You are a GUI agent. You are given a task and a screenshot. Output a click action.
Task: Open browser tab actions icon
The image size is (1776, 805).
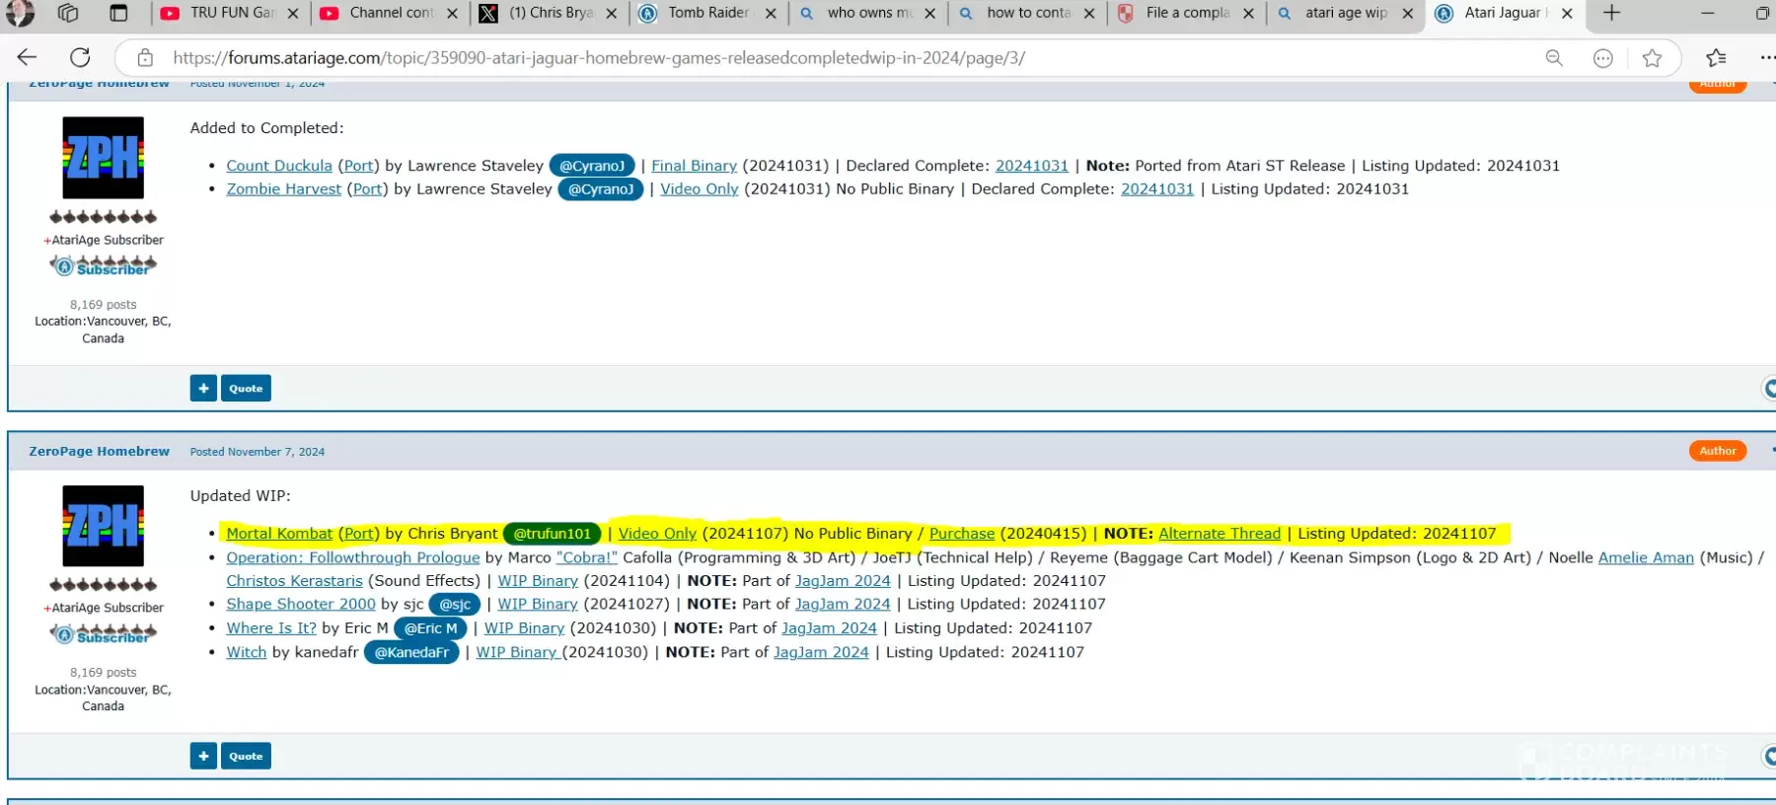click(118, 13)
